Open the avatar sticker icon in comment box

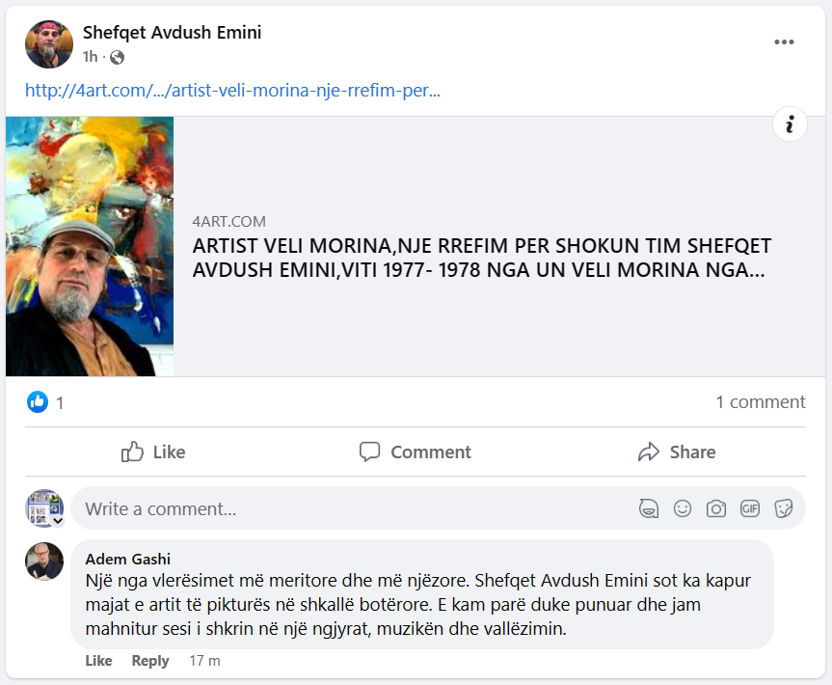pos(649,508)
